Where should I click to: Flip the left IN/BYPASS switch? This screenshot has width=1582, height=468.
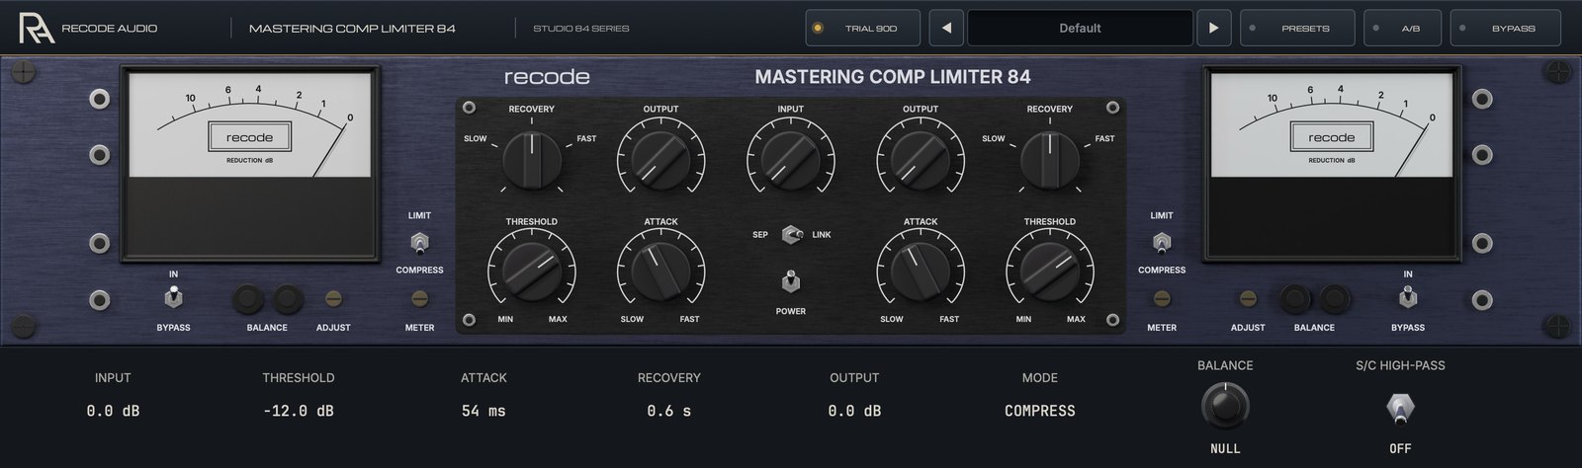pos(173,295)
